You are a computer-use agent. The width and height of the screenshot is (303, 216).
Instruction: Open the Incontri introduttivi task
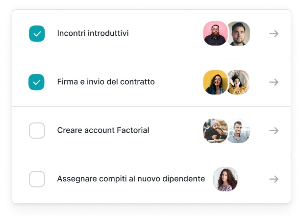coord(93,34)
